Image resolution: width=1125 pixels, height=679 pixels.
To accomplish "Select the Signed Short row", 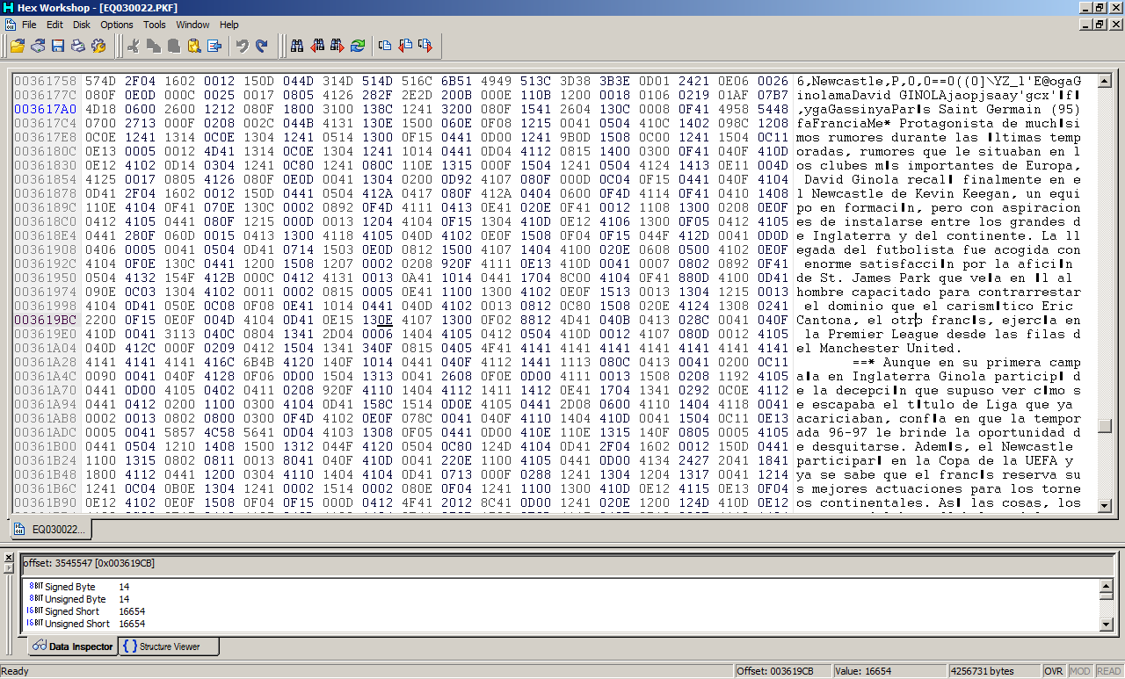I will (x=562, y=611).
